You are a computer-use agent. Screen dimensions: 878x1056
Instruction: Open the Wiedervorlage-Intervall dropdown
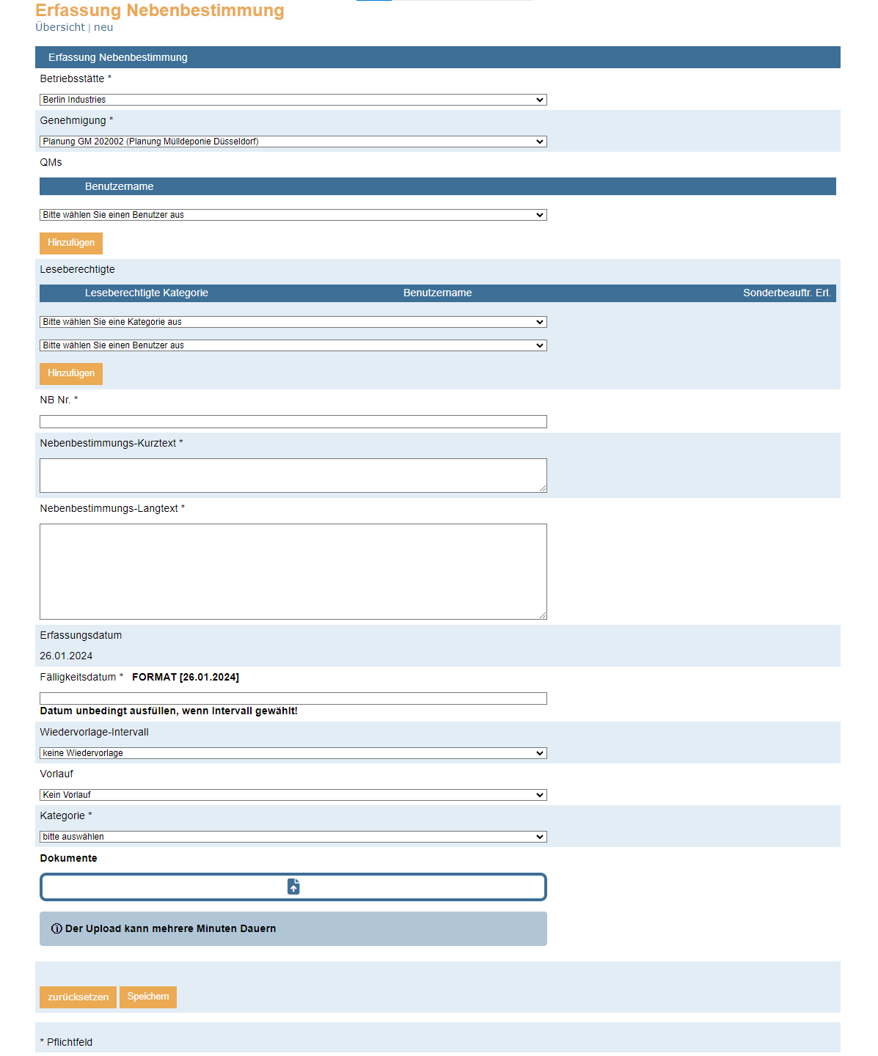[x=293, y=753]
